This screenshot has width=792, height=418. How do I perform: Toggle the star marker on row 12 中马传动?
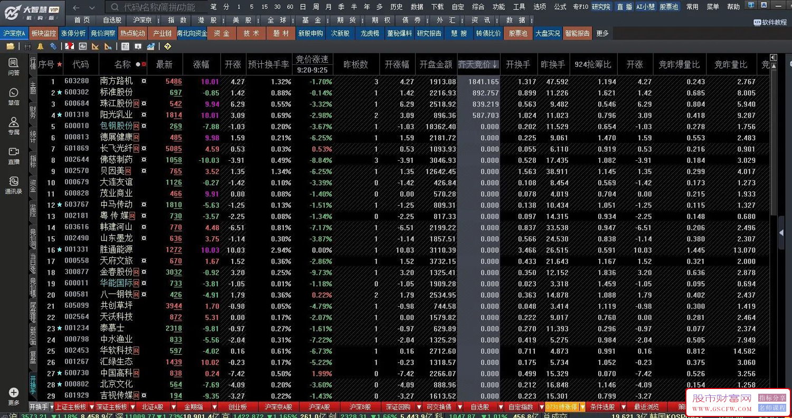coord(60,205)
